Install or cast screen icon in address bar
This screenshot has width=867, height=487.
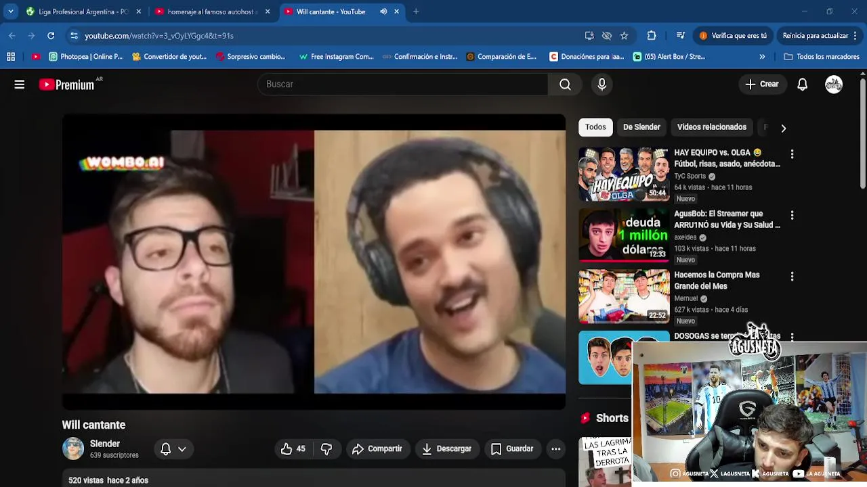click(589, 36)
